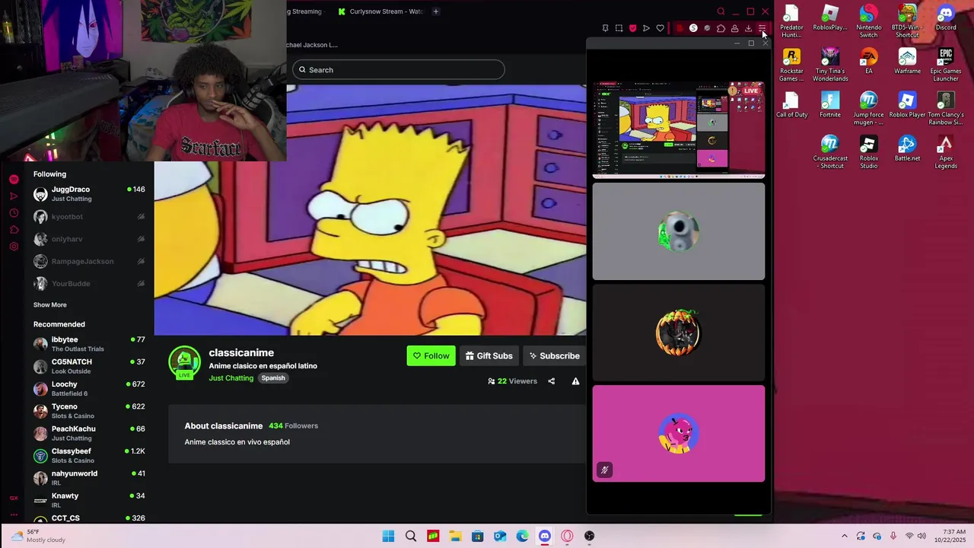Expand Show More in Following list
This screenshot has width=974, height=548.
click(x=49, y=304)
